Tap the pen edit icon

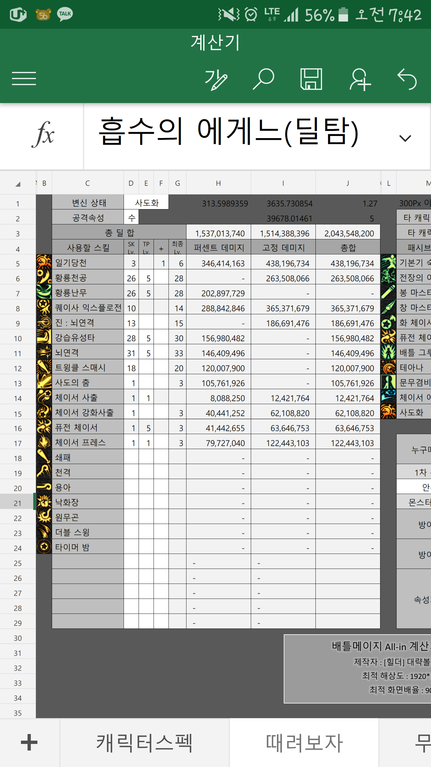click(216, 79)
